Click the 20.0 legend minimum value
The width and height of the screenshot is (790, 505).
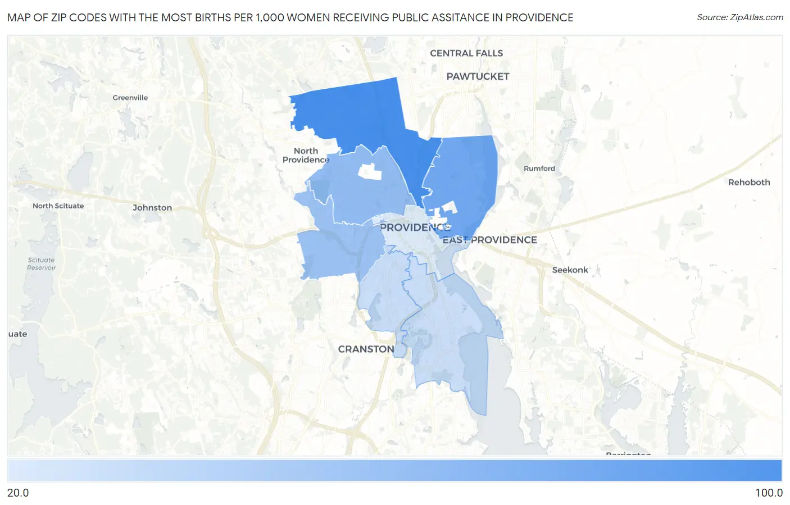18,493
